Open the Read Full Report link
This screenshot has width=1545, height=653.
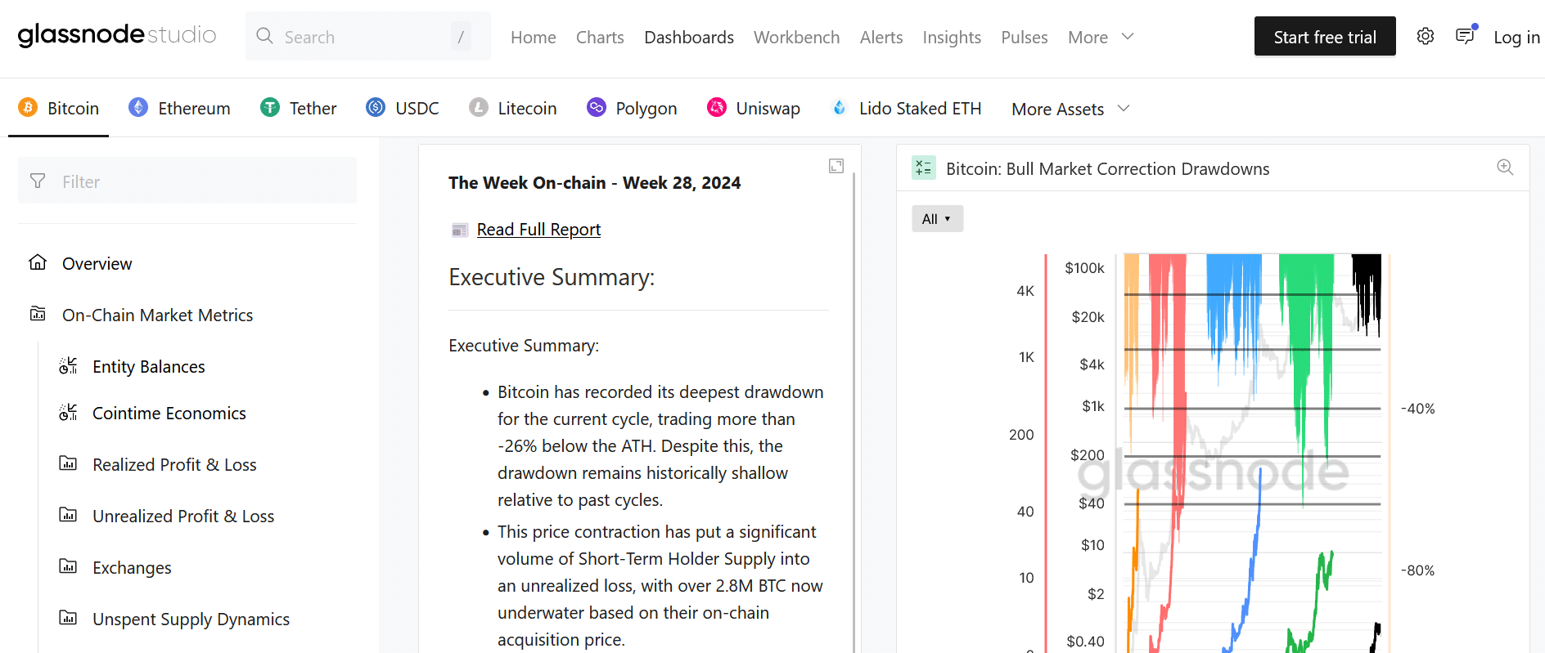(x=538, y=230)
